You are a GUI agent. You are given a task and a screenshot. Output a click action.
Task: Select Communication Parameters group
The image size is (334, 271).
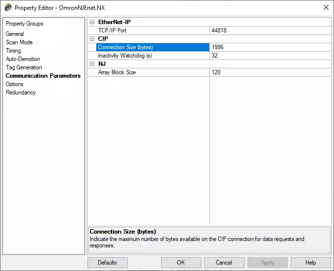(43, 76)
